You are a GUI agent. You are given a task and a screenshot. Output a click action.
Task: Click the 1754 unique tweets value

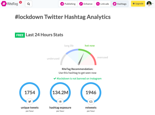point(30,93)
